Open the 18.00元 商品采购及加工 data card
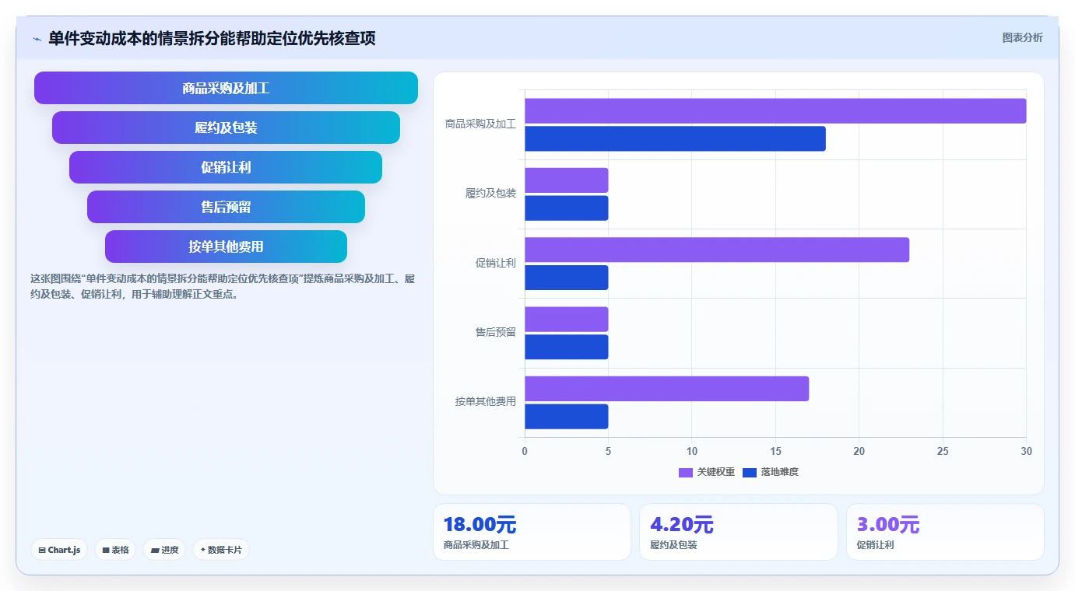 (532, 532)
